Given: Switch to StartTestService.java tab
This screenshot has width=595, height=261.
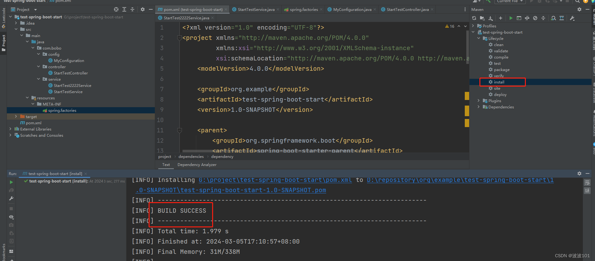Looking at the screenshot, I should click(256, 9).
